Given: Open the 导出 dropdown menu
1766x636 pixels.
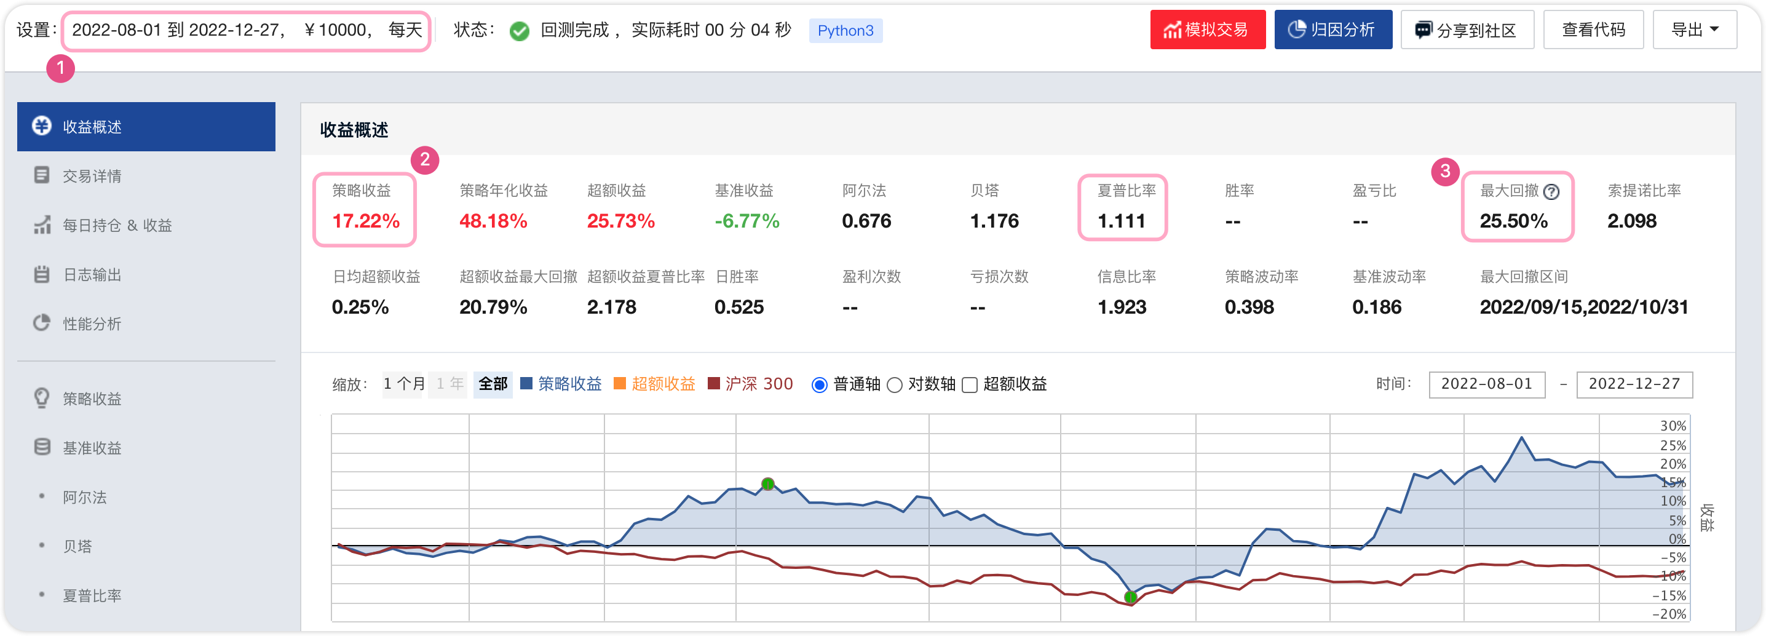Looking at the screenshot, I should 1694,30.
